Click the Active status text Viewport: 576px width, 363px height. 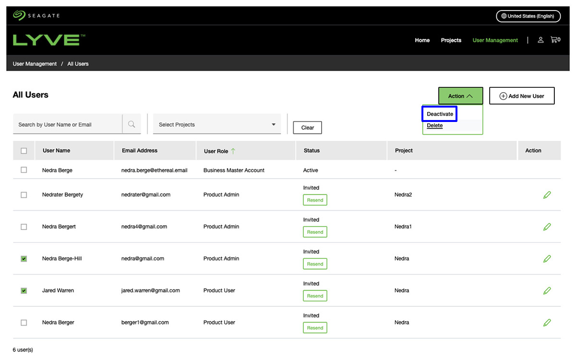(311, 170)
